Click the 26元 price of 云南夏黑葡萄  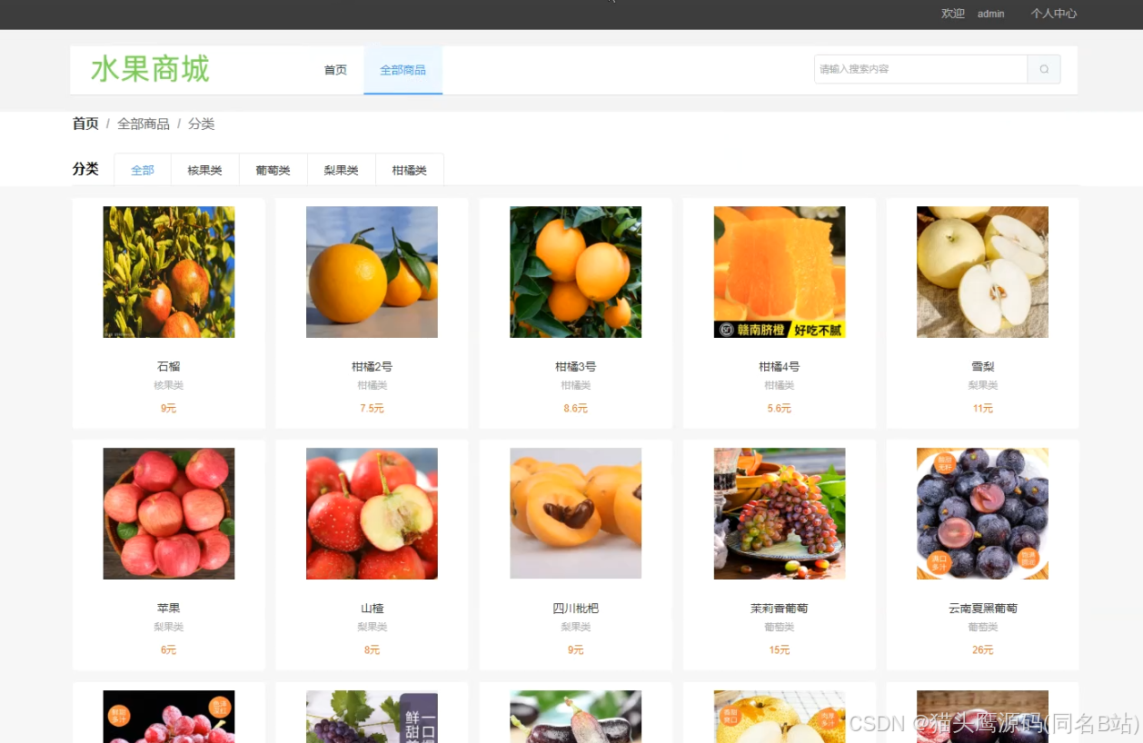(983, 650)
